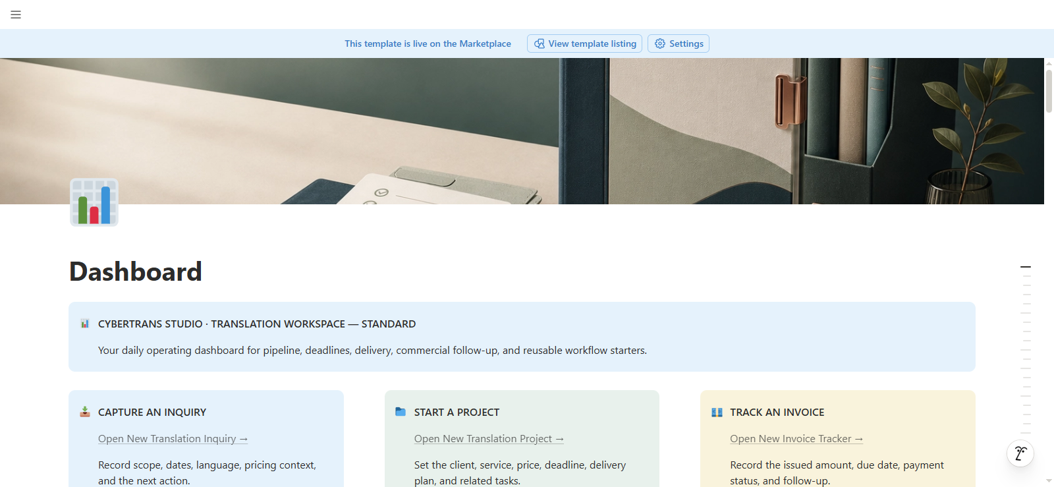Click the top marker in the table of contents
The width and height of the screenshot is (1054, 487).
click(1026, 267)
